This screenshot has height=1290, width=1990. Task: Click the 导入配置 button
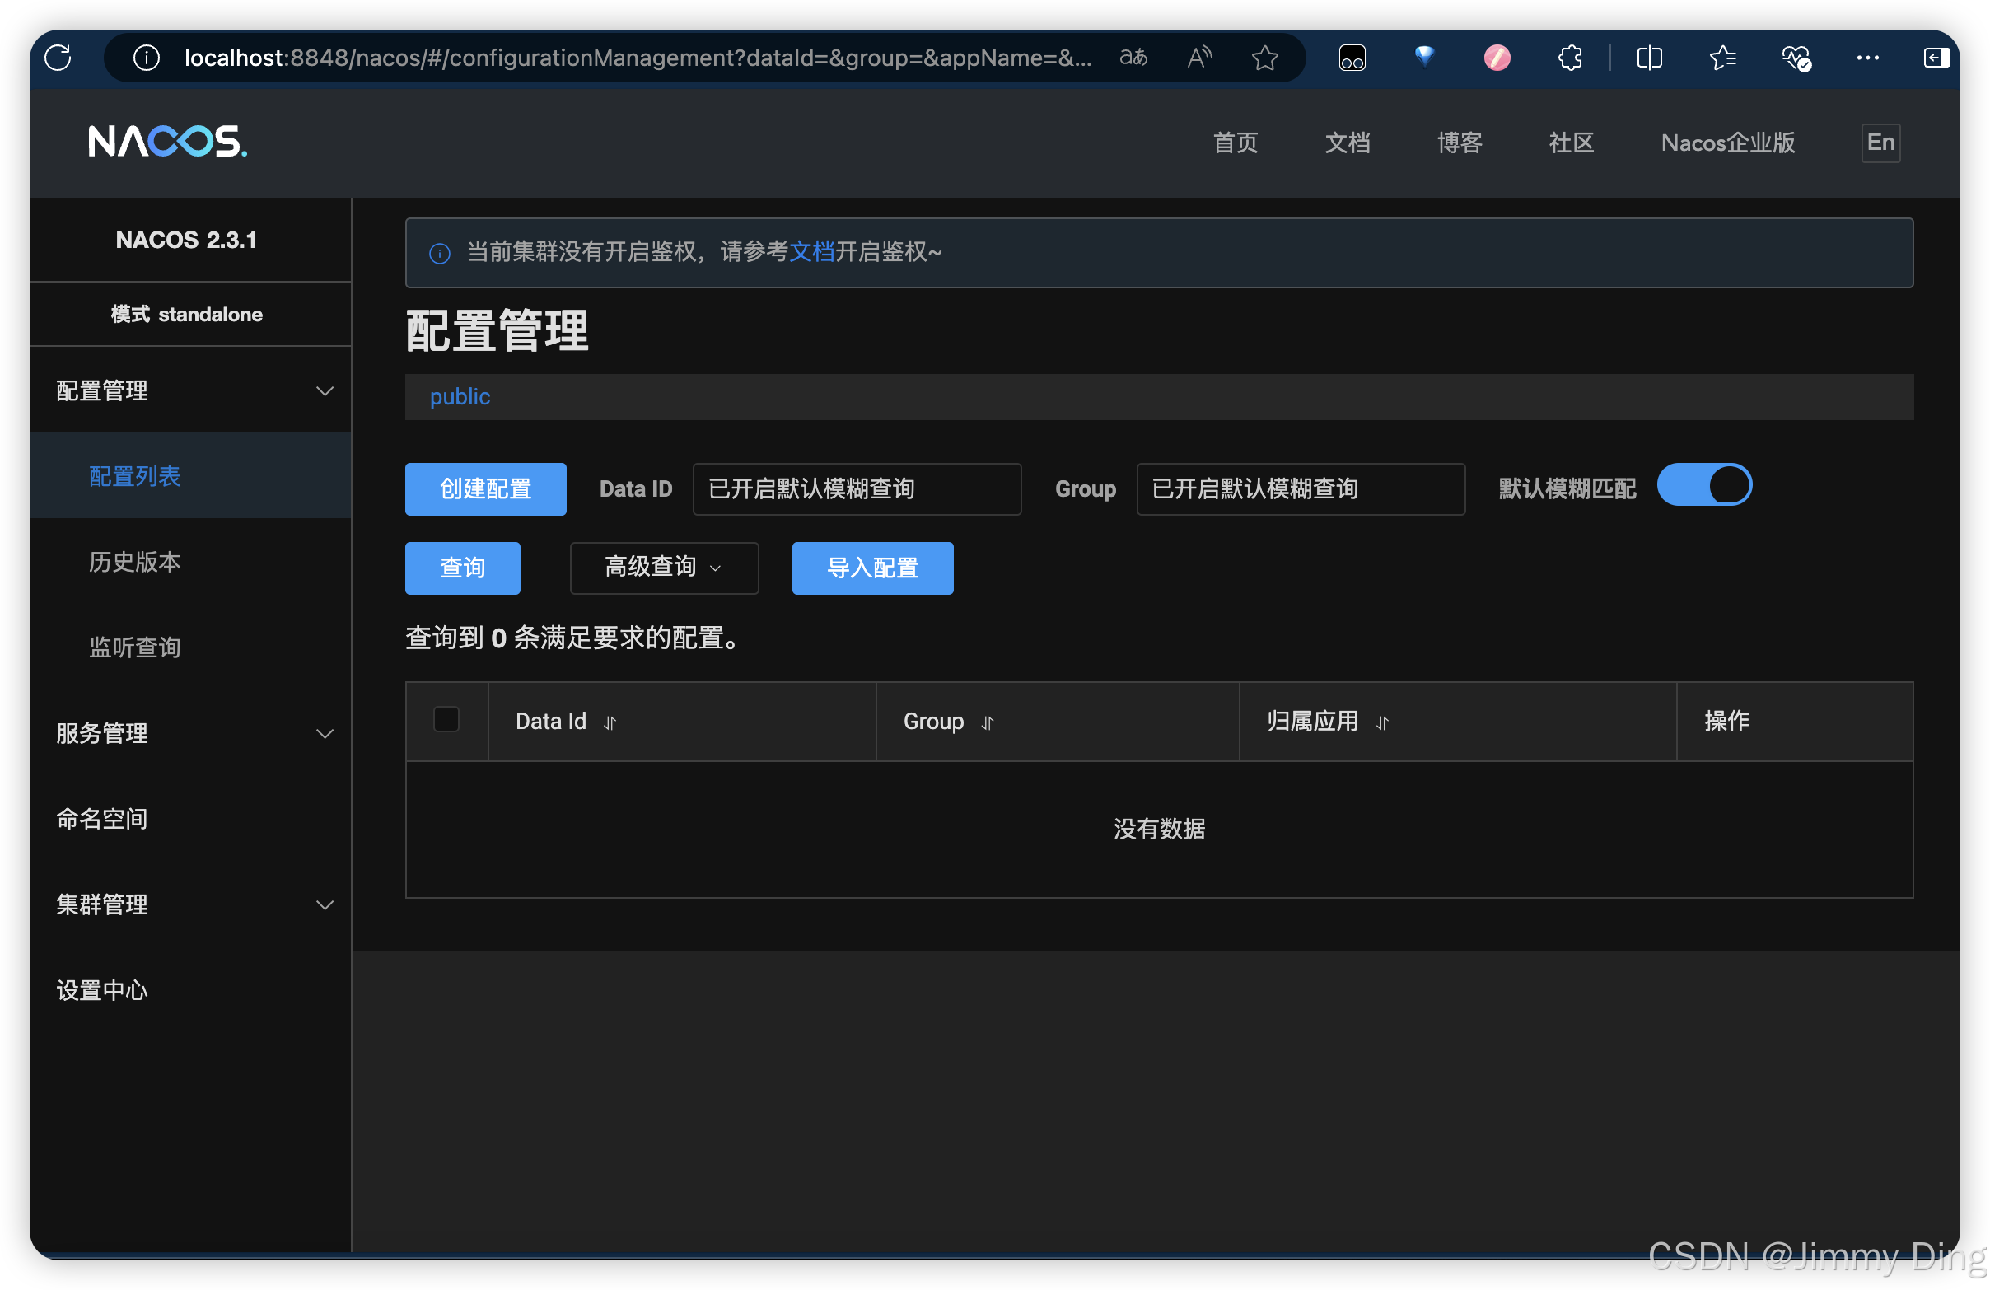[x=873, y=568]
